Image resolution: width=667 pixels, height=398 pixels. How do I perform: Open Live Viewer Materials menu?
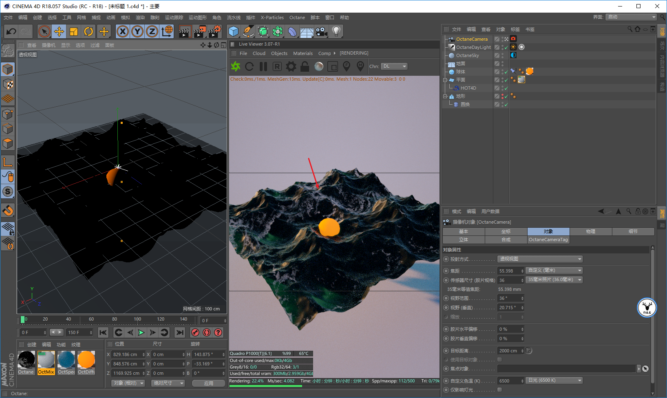pyautogui.click(x=303, y=53)
